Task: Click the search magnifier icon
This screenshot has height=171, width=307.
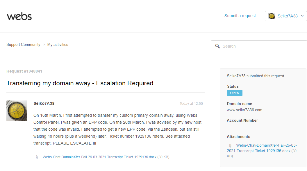Action: [x=217, y=46]
